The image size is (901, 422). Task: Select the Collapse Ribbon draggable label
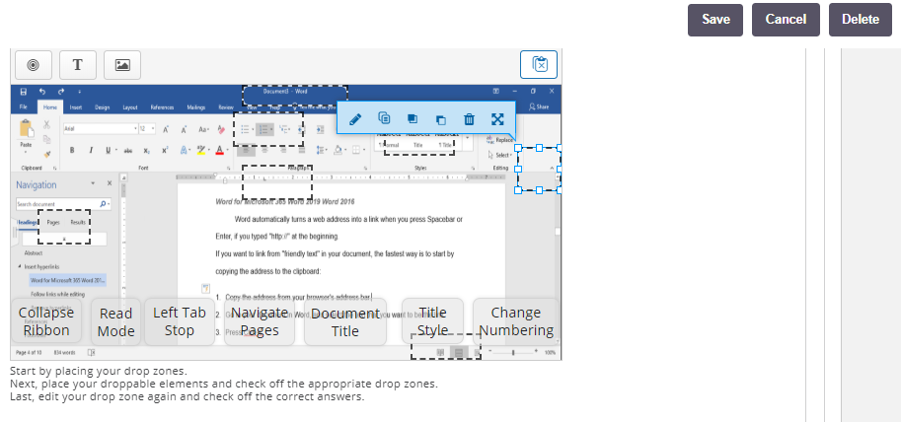pos(46,321)
